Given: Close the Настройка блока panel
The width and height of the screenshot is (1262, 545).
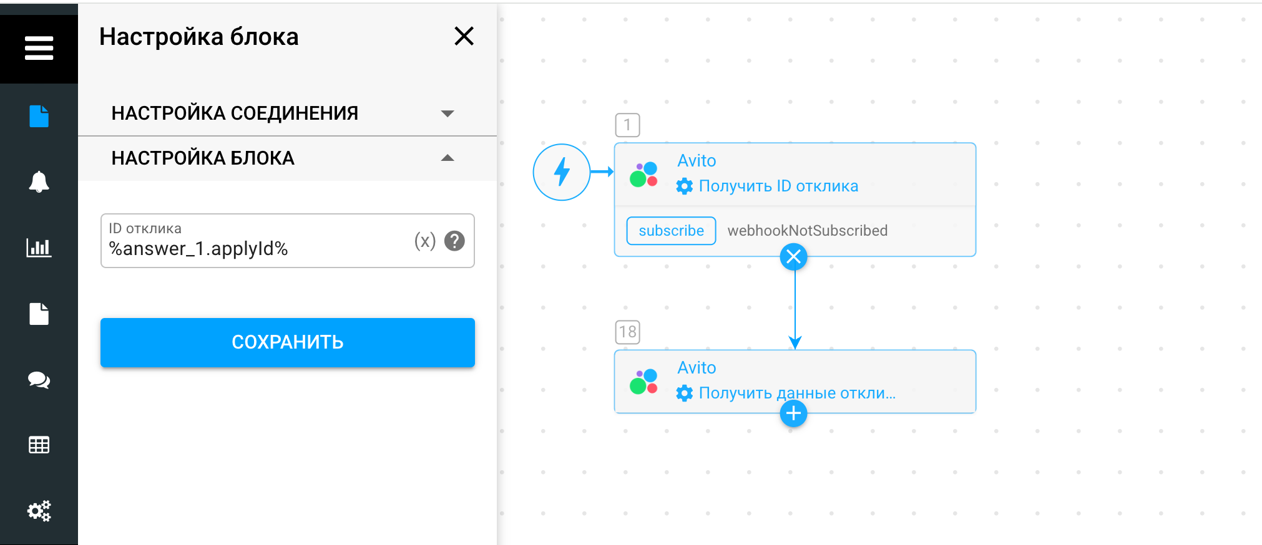Looking at the screenshot, I should (464, 36).
